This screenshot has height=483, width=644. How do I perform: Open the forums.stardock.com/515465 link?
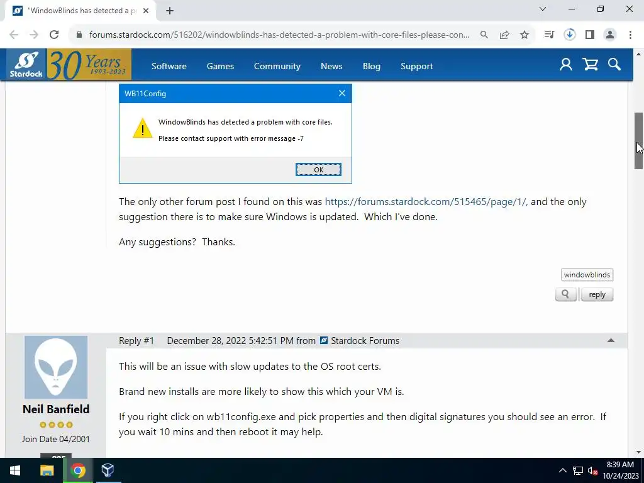point(426,202)
